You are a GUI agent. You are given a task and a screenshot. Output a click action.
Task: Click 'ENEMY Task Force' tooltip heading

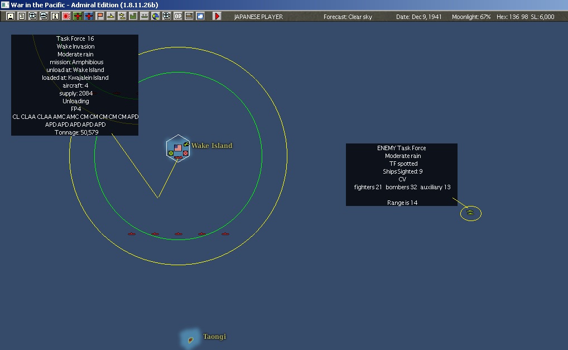[401, 148]
